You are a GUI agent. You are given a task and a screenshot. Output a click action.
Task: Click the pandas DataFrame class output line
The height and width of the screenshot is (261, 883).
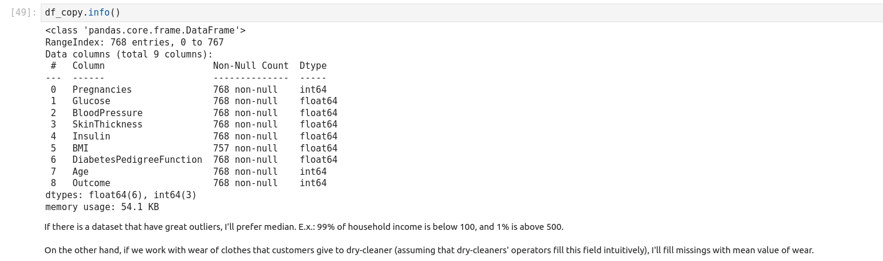146,31
